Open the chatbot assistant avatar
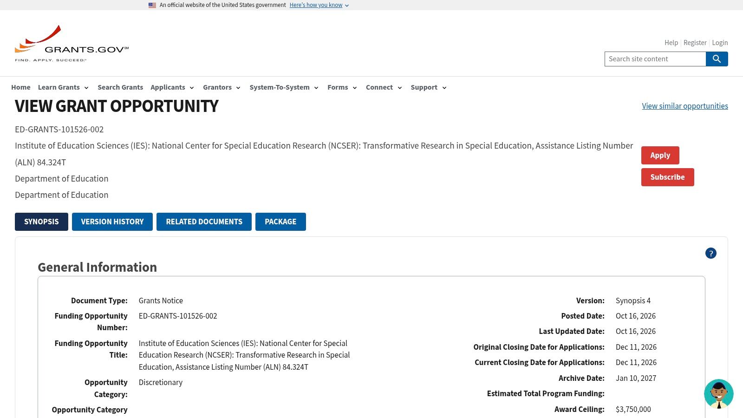743x418 pixels. [x=718, y=394]
